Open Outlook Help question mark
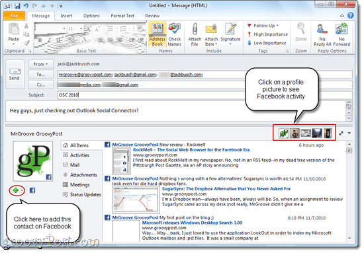Screen dimensions: 364x253 click(x=351, y=15)
